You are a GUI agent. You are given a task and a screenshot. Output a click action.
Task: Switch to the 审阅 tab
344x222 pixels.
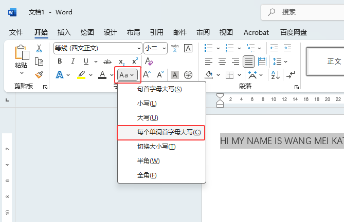tap(203, 32)
